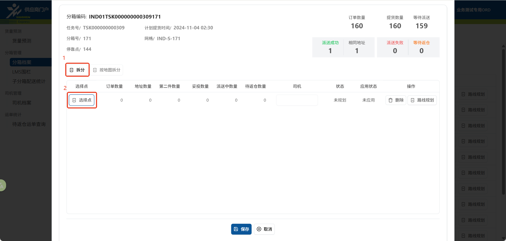Open 待返仓运单查询 page
Viewport: 506px width, 241px height.
click(29, 124)
